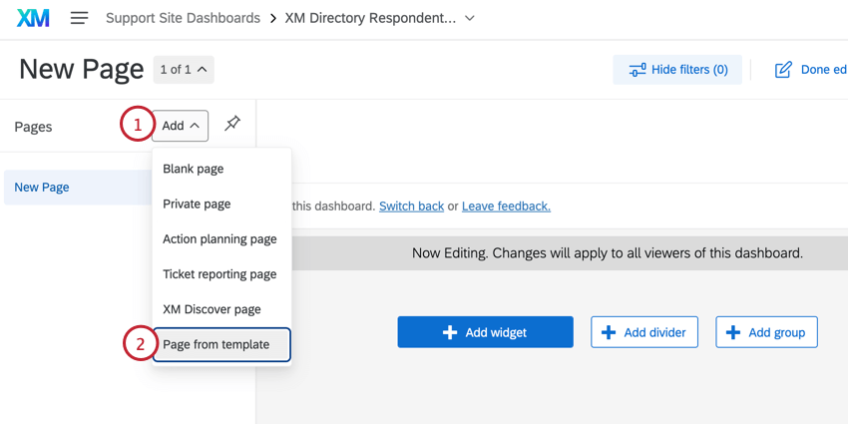848x424 pixels.
Task: Click the plus icon on Add group
Action: click(x=733, y=332)
